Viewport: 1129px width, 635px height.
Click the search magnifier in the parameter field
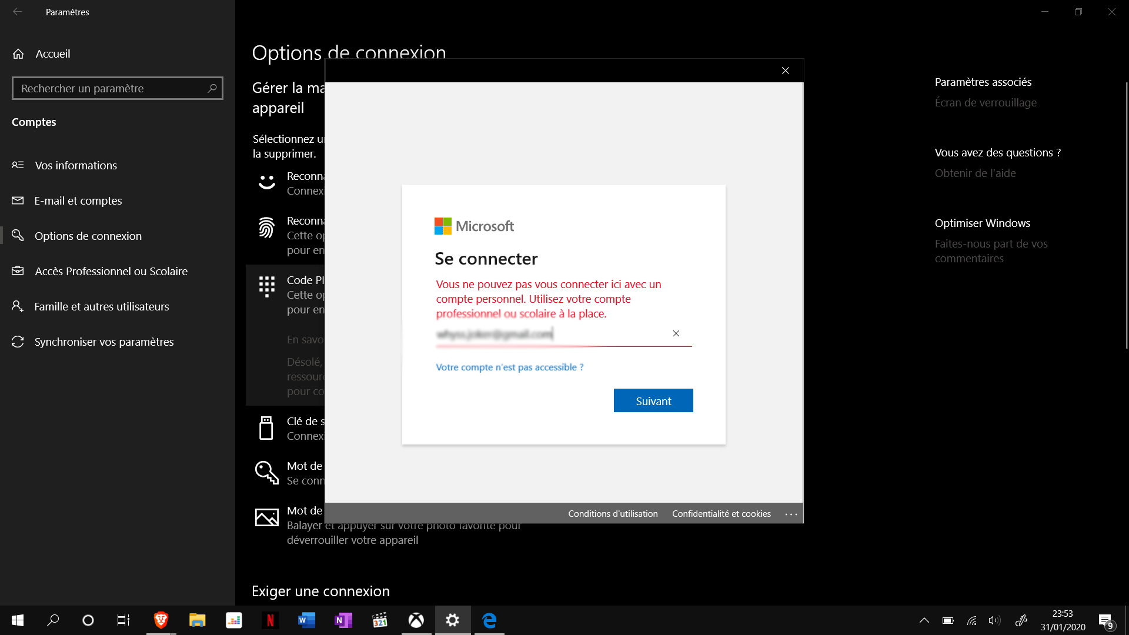click(212, 88)
